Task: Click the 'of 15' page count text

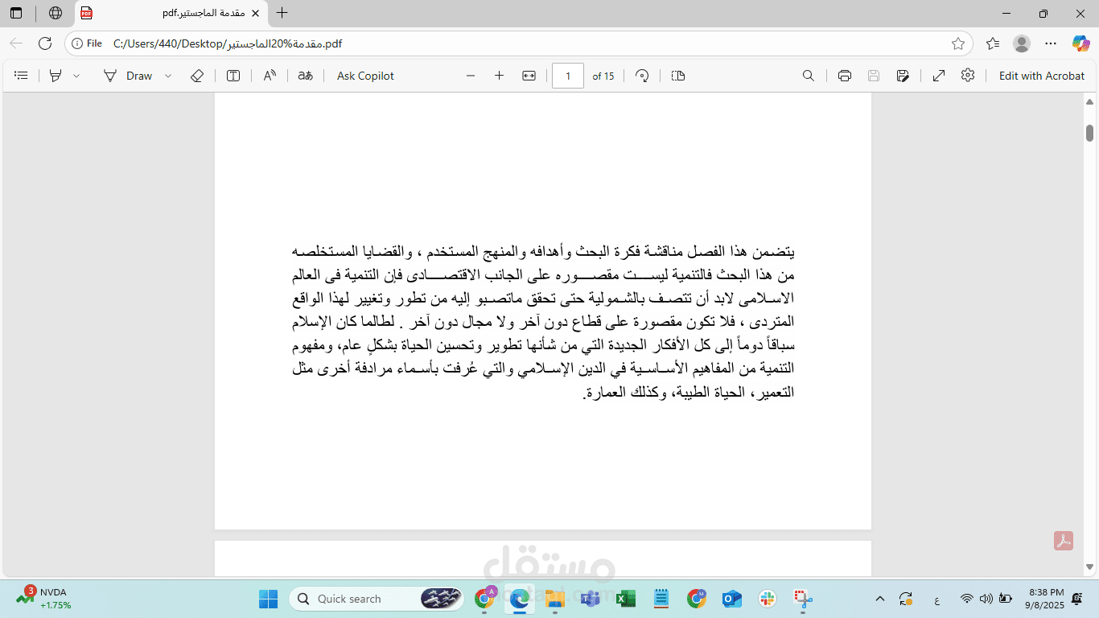Action: pyautogui.click(x=603, y=76)
